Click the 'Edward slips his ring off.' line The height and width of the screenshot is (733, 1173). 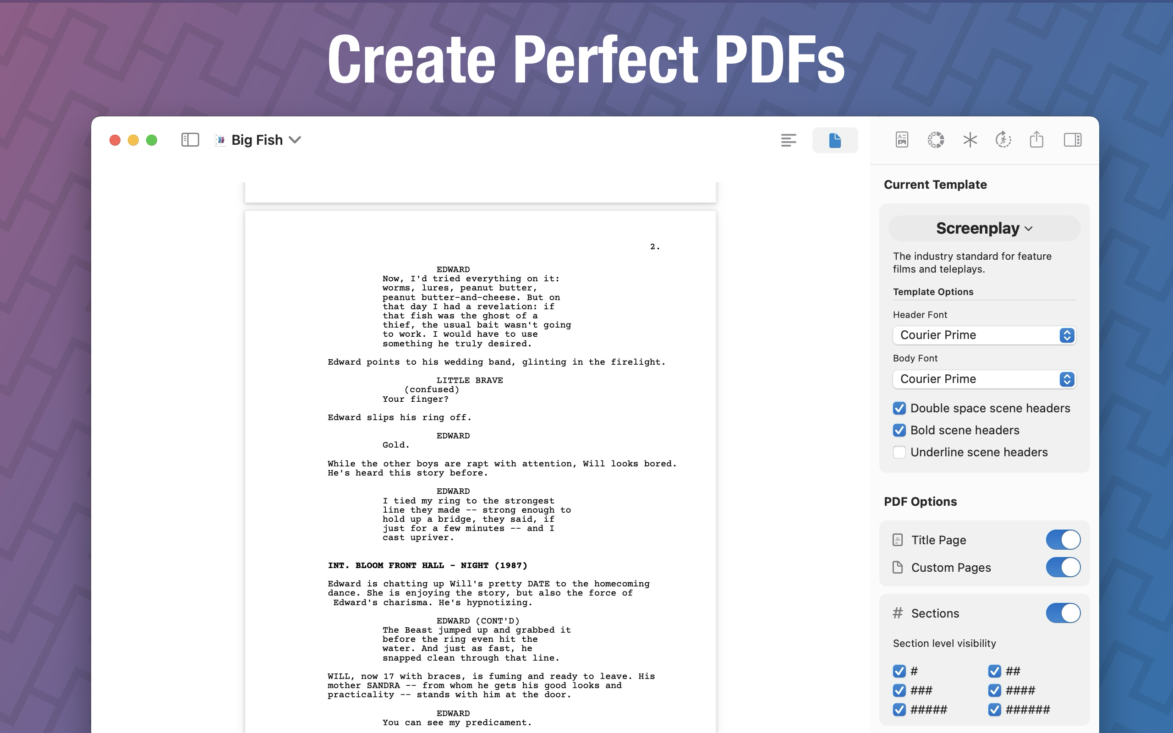[400, 417]
